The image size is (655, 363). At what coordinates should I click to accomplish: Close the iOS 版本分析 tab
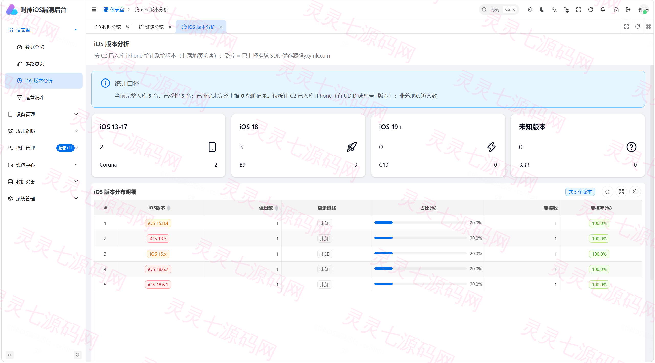tap(221, 27)
